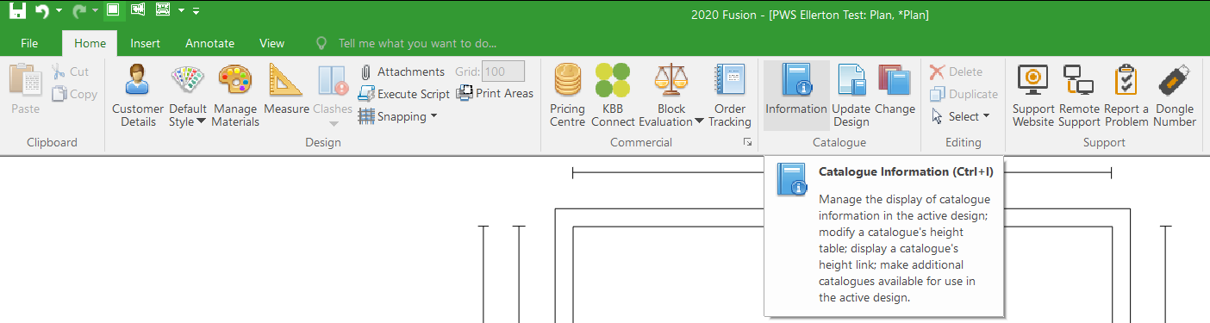Click the Save icon in quick access toolbar

pos(16,11)
